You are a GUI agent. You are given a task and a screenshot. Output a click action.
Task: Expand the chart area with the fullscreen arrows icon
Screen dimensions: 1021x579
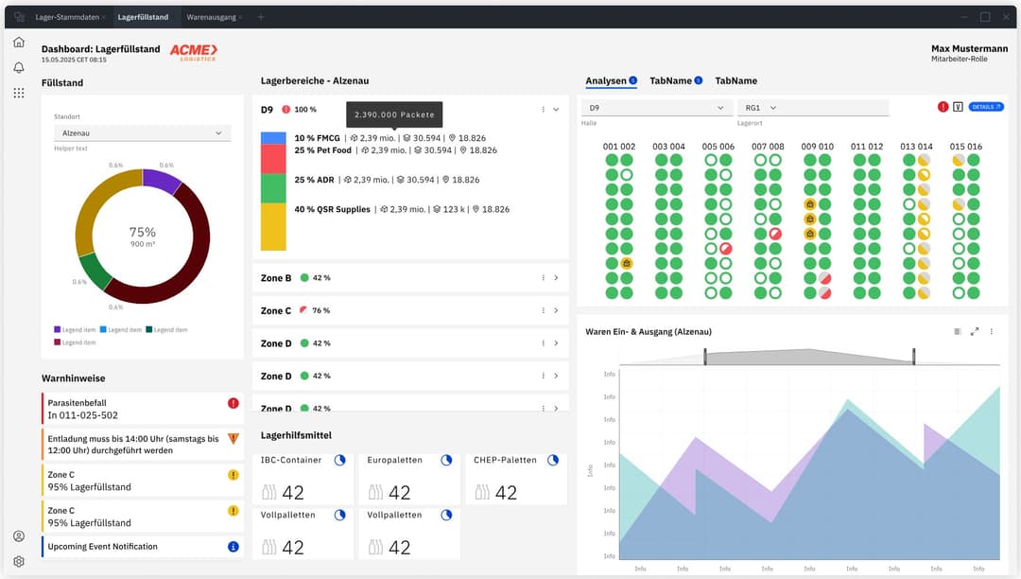tap(975, 332)
